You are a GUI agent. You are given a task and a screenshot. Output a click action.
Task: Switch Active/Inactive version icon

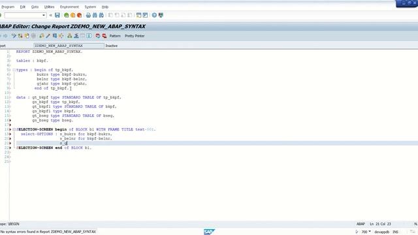click(20, 36)
